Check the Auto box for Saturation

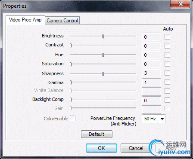tap(167, 64)
